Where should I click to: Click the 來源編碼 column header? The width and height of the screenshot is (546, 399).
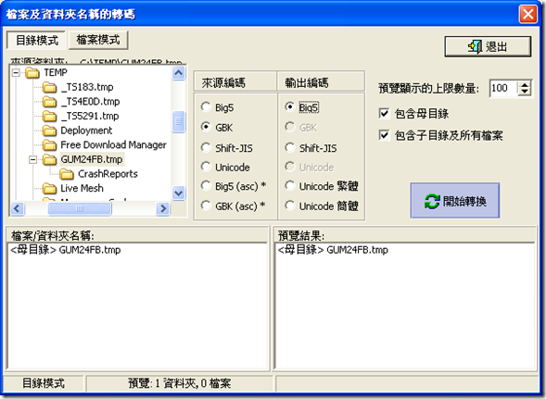click(235, 82)
